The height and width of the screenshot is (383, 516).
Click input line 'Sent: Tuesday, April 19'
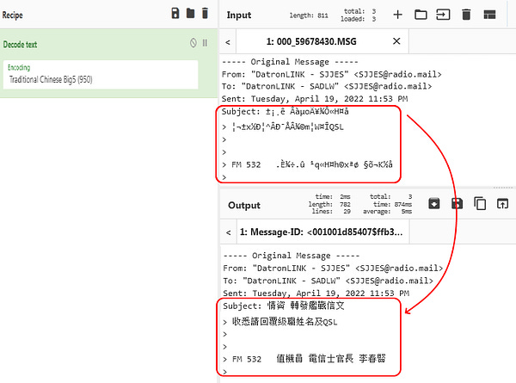coord(315,99)
